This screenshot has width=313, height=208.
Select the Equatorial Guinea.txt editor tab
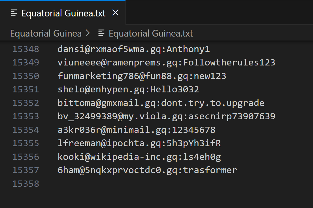(x=63, y=13)
